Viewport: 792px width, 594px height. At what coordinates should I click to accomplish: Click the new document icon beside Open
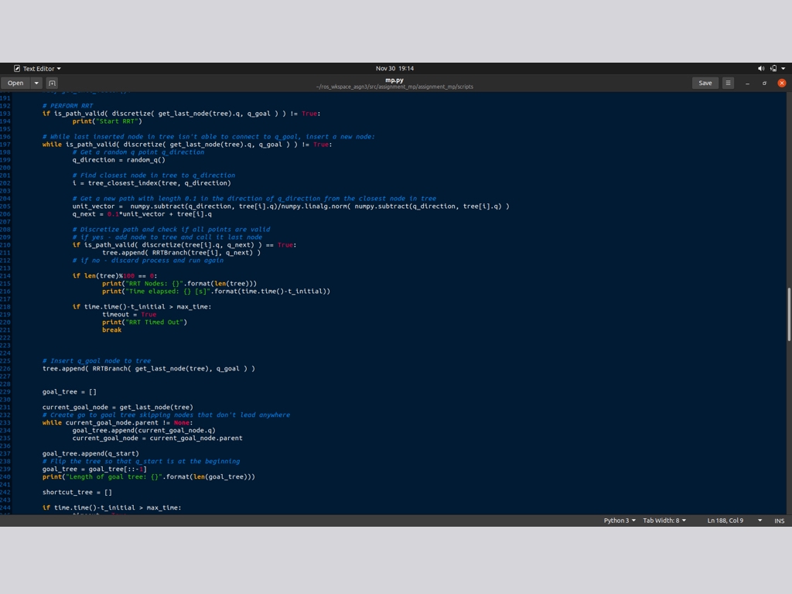[52, 83]
